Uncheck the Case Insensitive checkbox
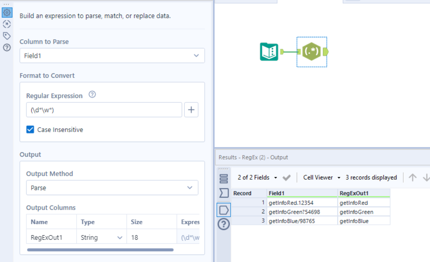This screenshot has height=262, width=430. tap(30, 130)
